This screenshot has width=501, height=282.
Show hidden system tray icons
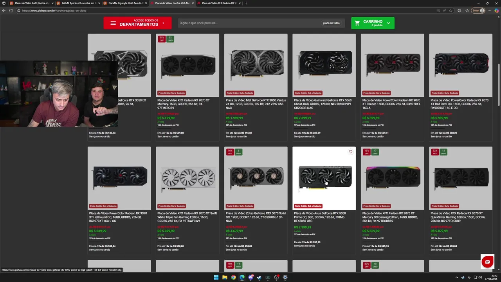click(456, 277)
